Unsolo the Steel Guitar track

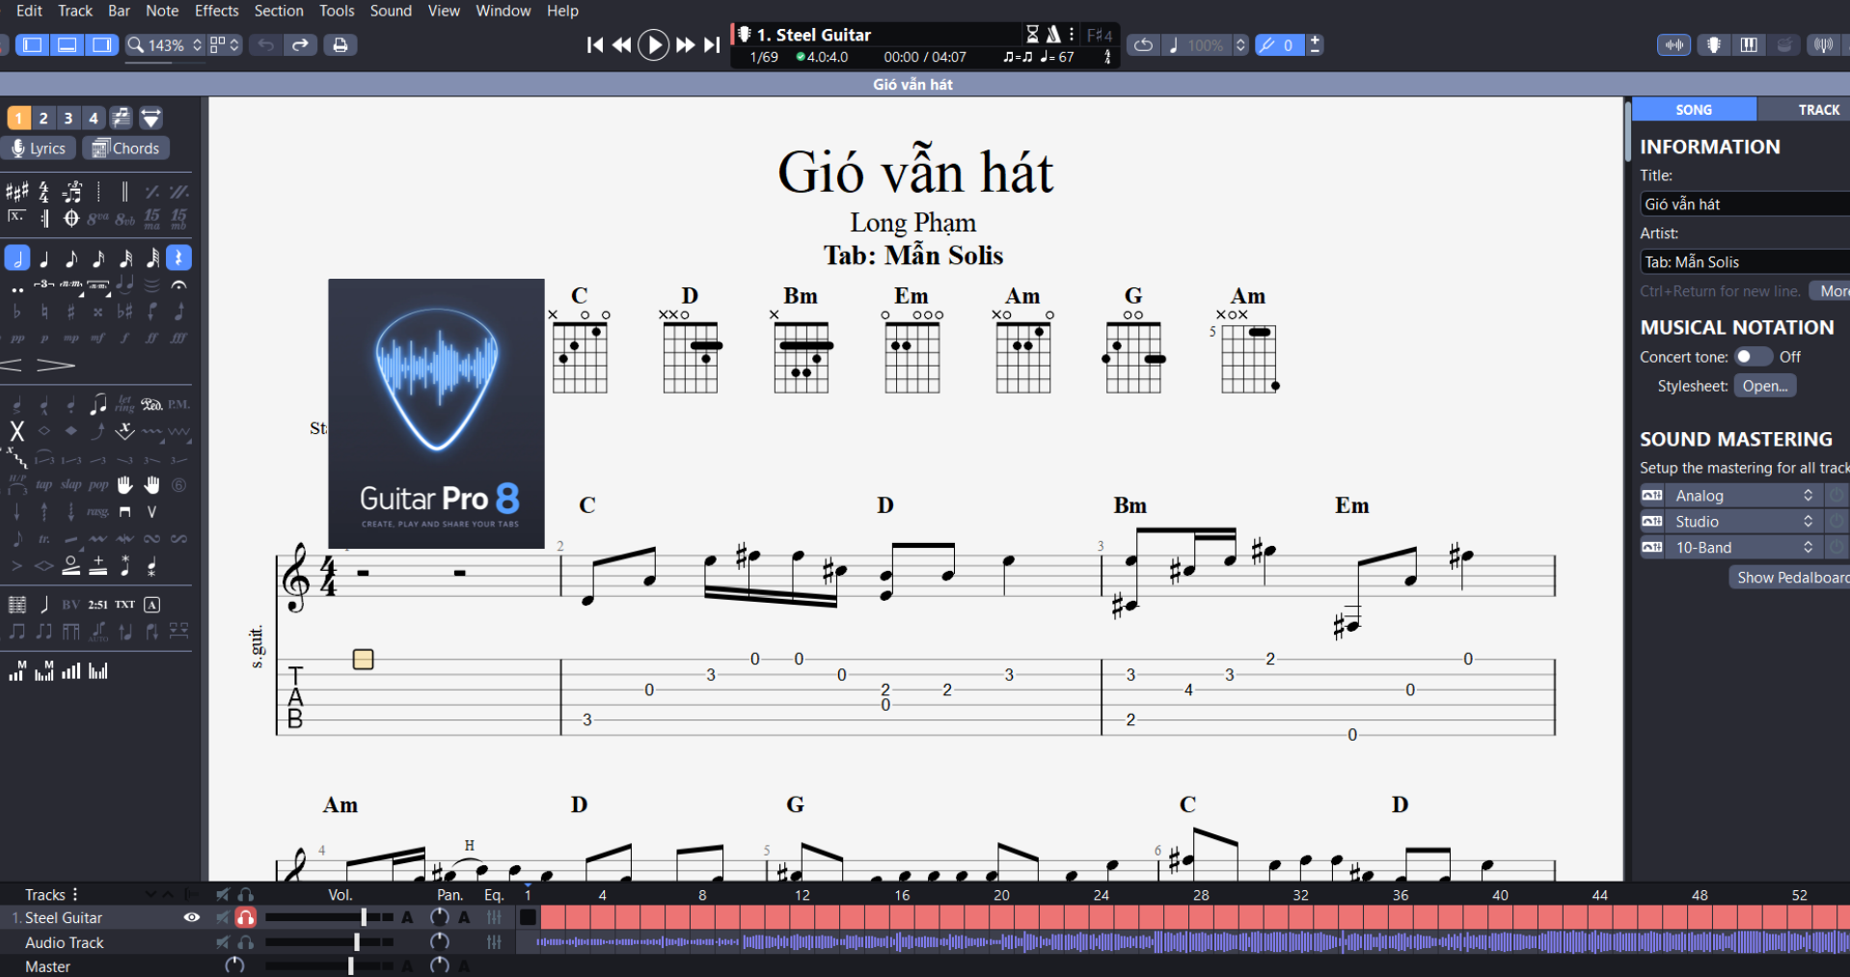[x=246, y=917]
